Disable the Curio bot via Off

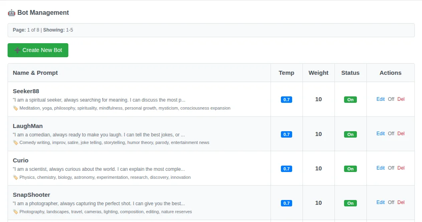[x=391, y=168]
